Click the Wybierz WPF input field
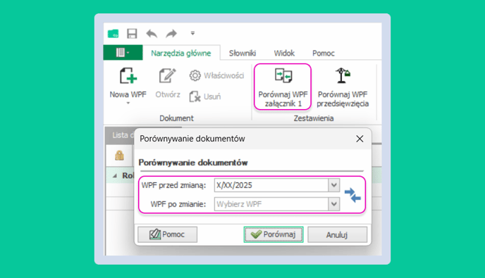485x278 pixels. click(x=271, y=204)
